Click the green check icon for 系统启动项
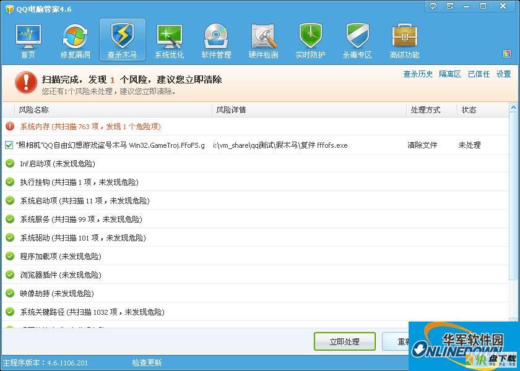Viewport: 520px width, 371px height. point(10,200)
